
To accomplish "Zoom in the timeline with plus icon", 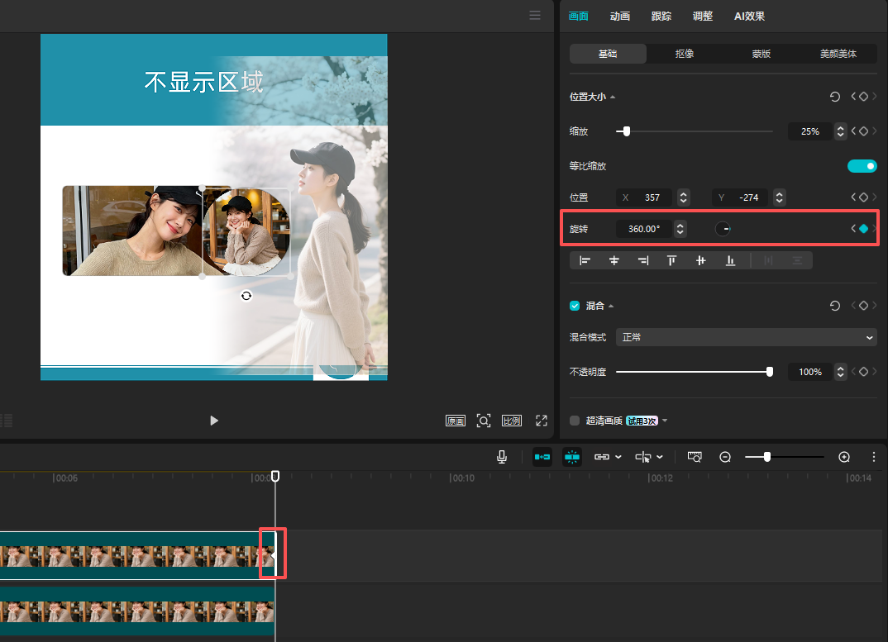I will [844, 457].
